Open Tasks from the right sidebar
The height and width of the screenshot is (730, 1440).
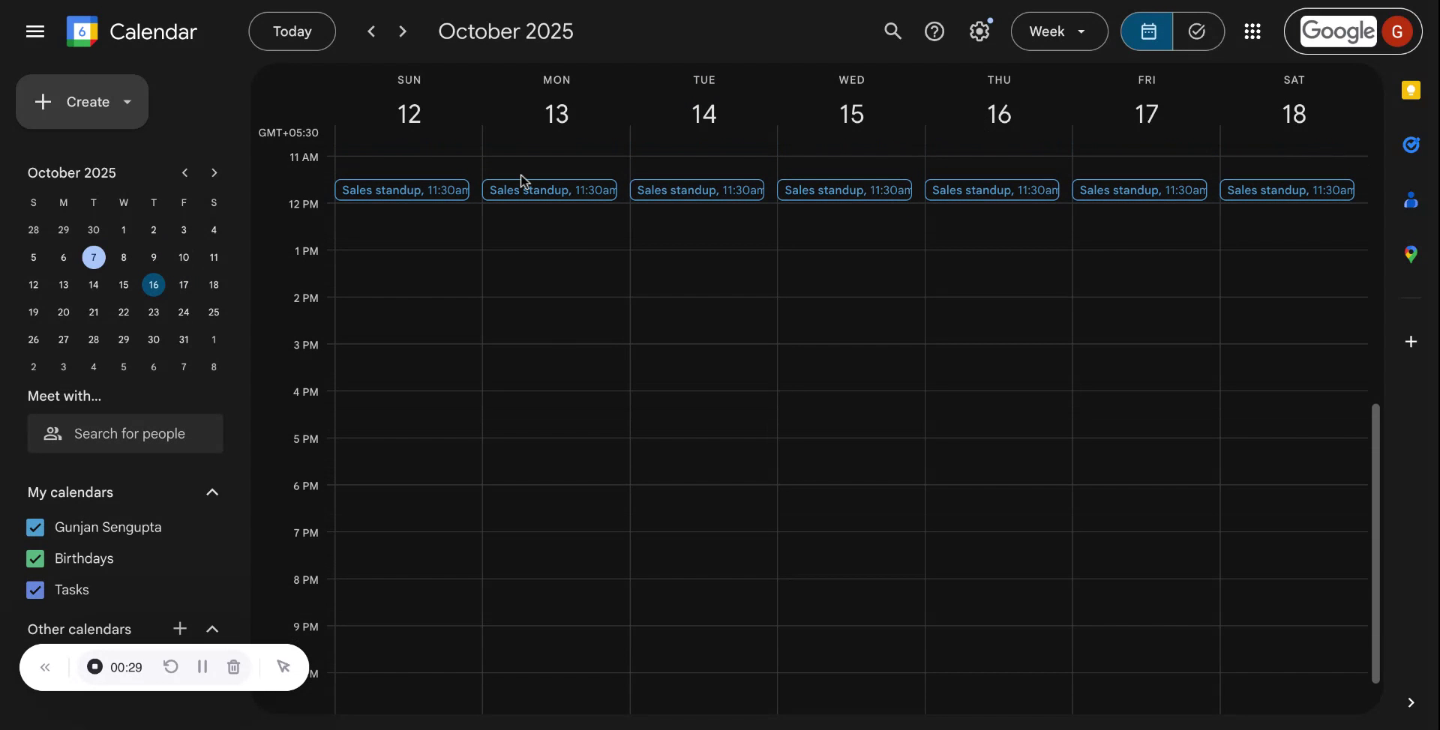point(1411,145)
